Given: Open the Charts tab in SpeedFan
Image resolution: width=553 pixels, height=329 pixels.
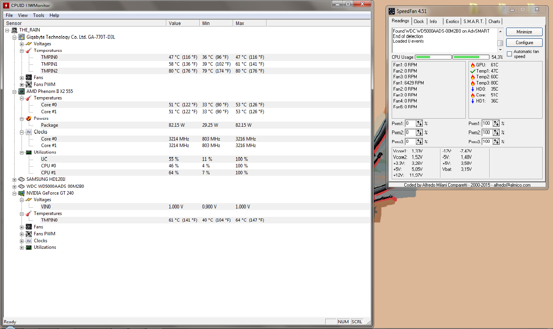Looking at the screenshot, I should 494,21.
